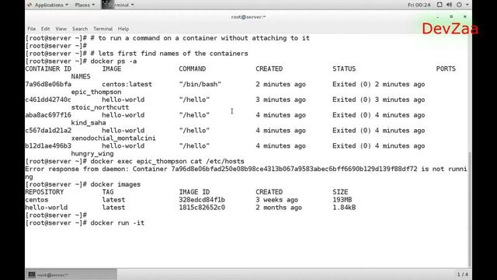Image resolution: width=497 pixels, height=280 pixels.
Task: Open the Terminal app menu in top bar
Action: (118, 5)
